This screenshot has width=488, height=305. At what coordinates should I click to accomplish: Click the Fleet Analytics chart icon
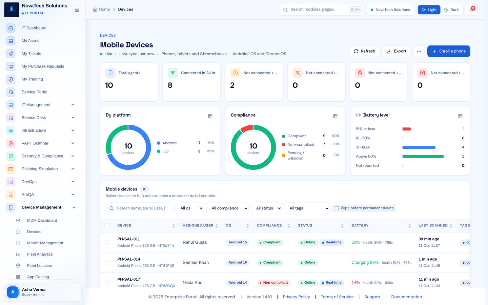[18, 255]
